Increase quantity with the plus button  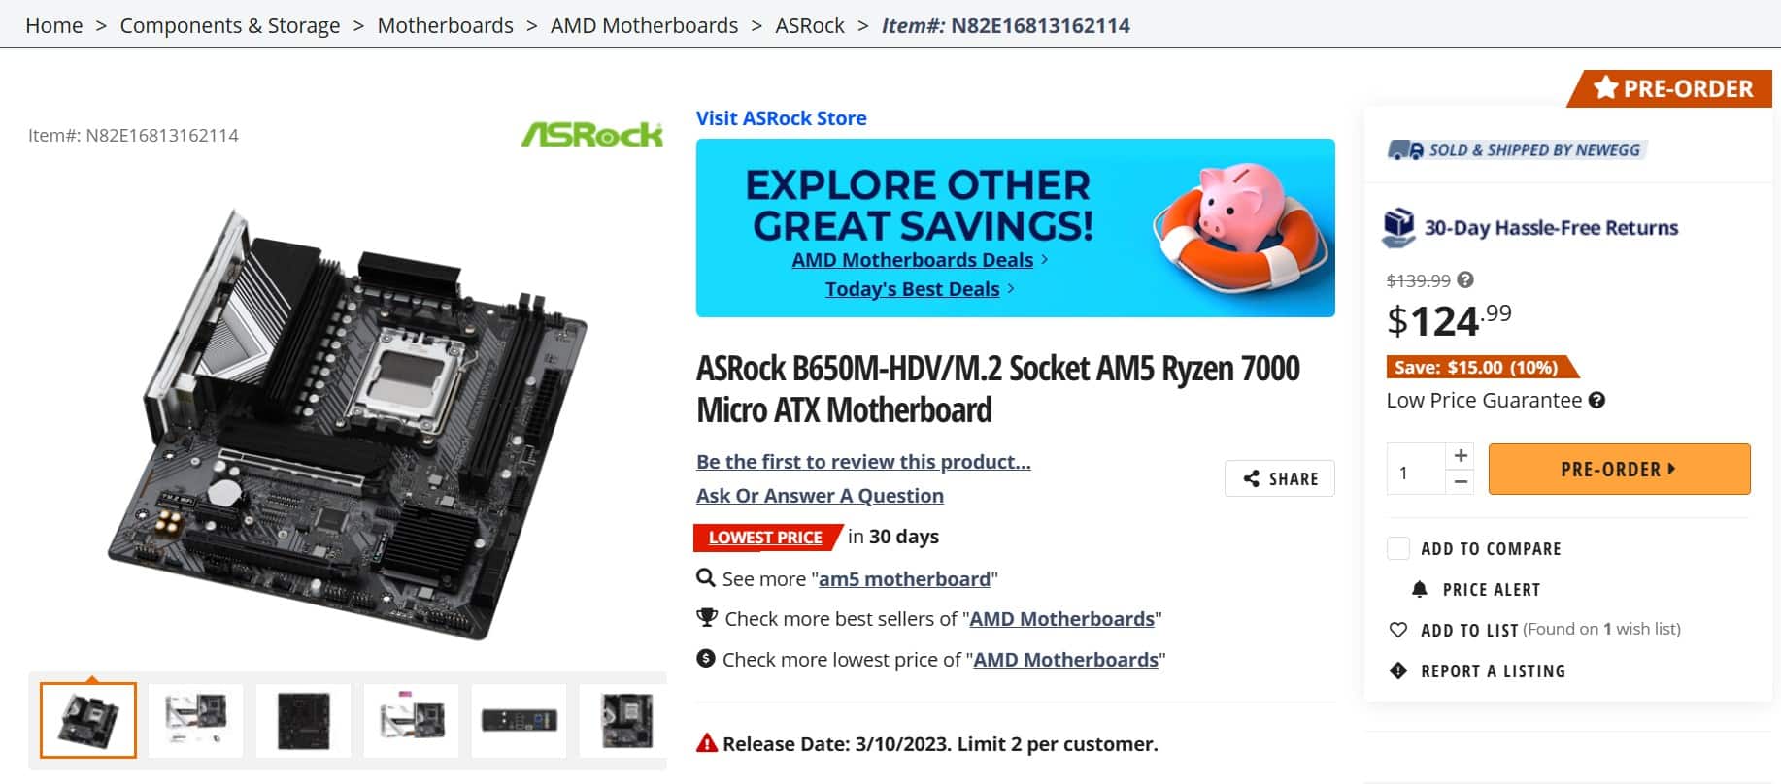pyautogui.click(x=1461, y=455)
